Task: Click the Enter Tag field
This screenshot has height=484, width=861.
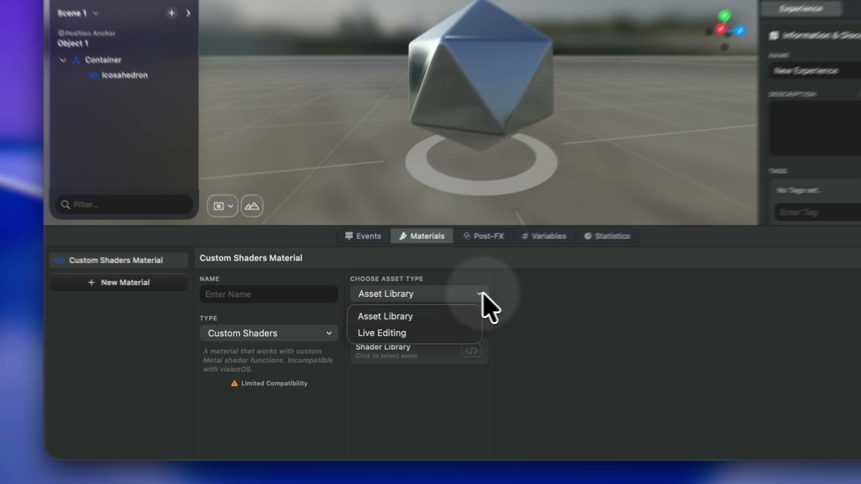Action: click(x=818, y=212)
